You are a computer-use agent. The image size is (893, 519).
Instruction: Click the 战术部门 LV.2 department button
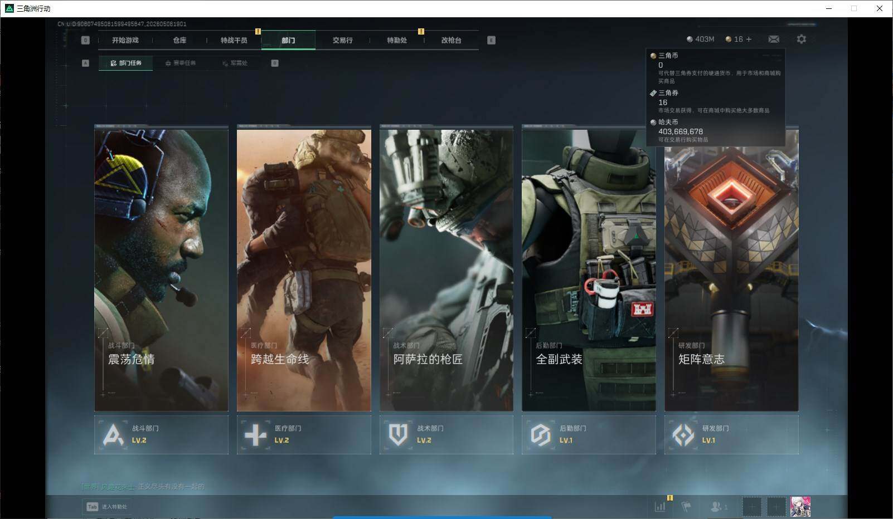point(446,434)
